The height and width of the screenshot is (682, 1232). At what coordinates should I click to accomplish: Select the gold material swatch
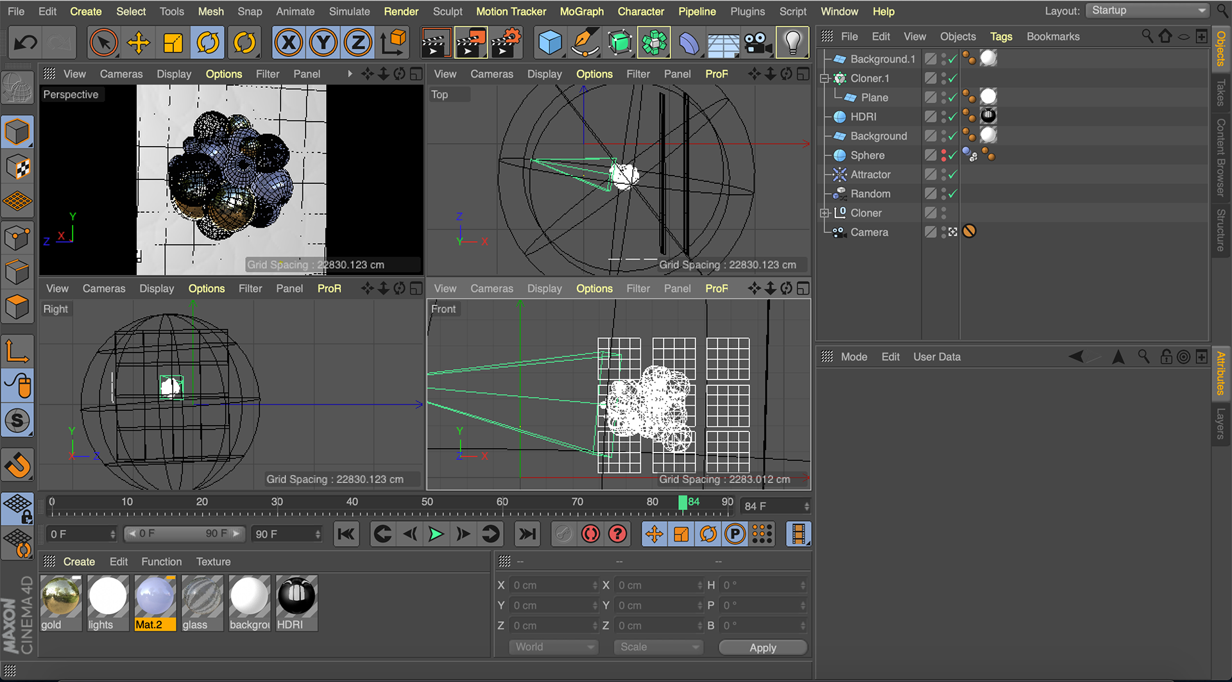(61, 596)
